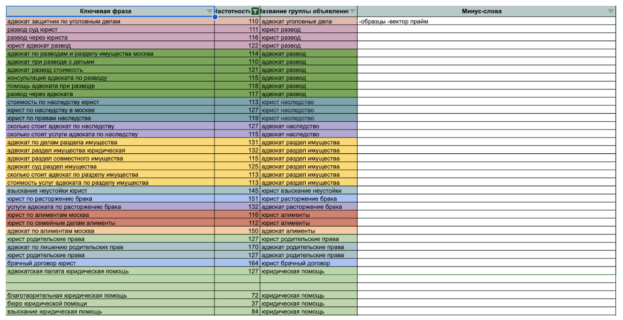Select cell 'юрист по расторжению брака'

pyautogui.click(x=110, y=199)
